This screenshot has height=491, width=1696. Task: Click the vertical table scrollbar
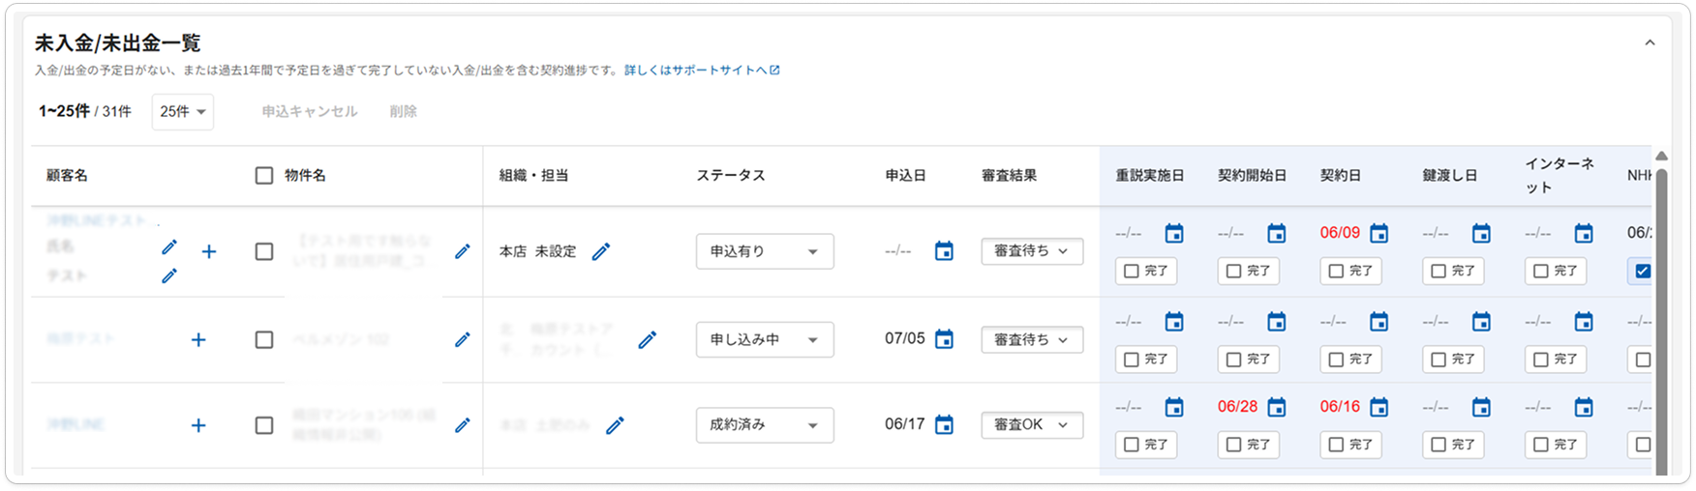1661,319
